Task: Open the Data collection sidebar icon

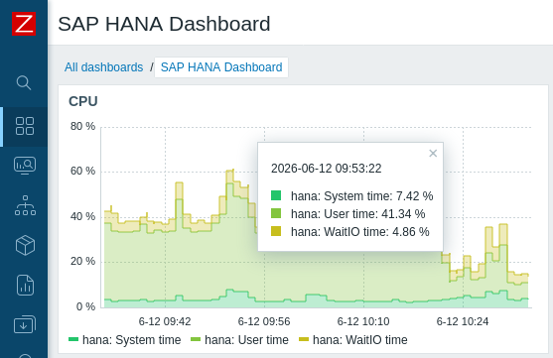Action: [25, 324]
